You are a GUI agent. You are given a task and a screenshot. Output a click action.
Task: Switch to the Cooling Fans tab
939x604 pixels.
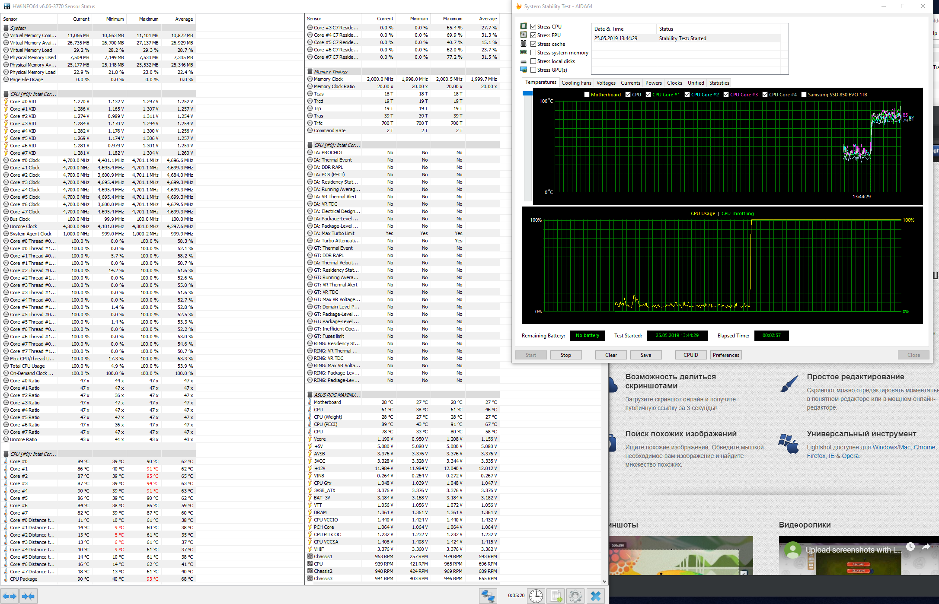[x=576, y=83]
